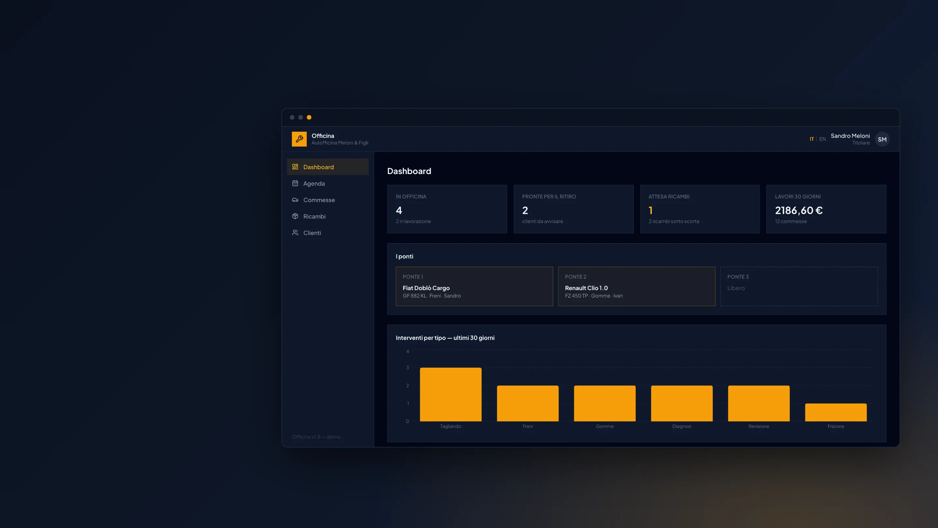Click 'Officina v1.8 — demo' footer text
The width and height of the screenshot is (938, 528).
316,437
